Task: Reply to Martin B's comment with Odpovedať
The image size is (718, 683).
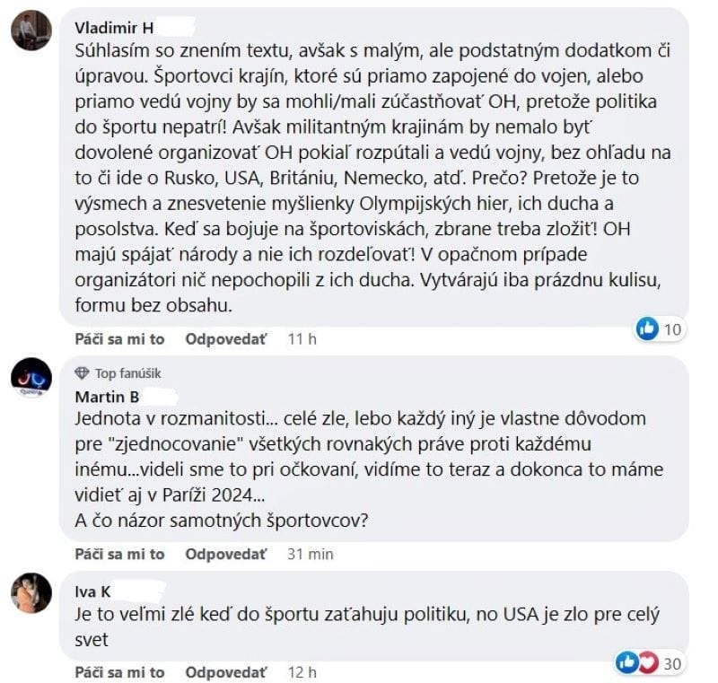Action: [x=226, y=554]
